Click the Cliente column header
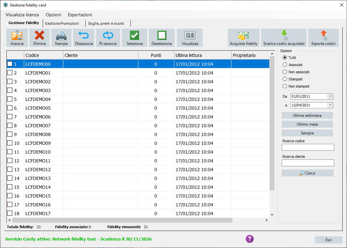The height and width of the screenshot is (248, 347). [101, 55]
